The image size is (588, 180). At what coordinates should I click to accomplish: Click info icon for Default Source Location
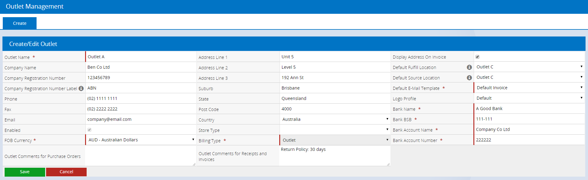[469, 78]
